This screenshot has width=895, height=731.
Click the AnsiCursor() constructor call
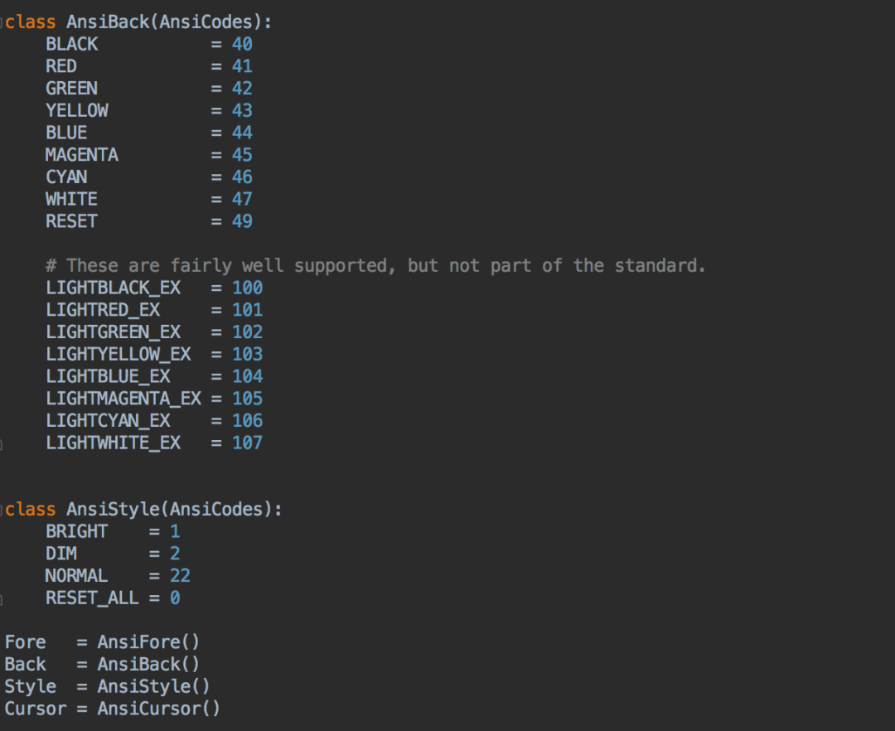[x=158, y=709]
